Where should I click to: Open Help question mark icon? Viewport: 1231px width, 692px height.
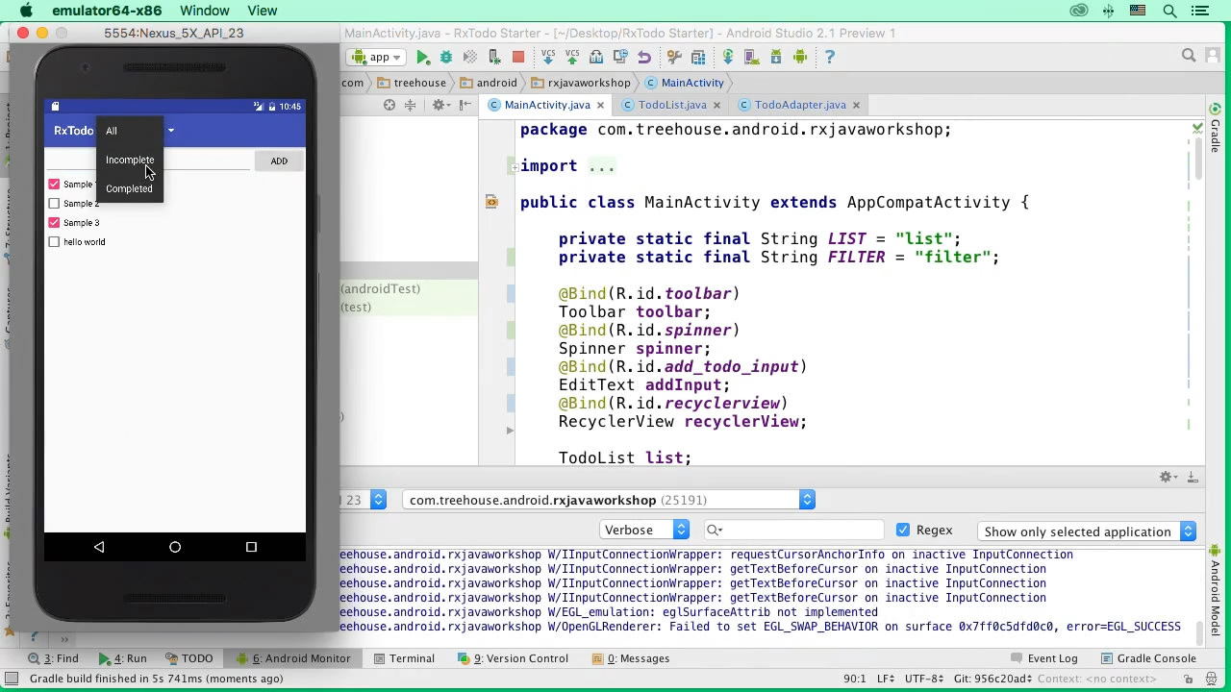(830, 57)
